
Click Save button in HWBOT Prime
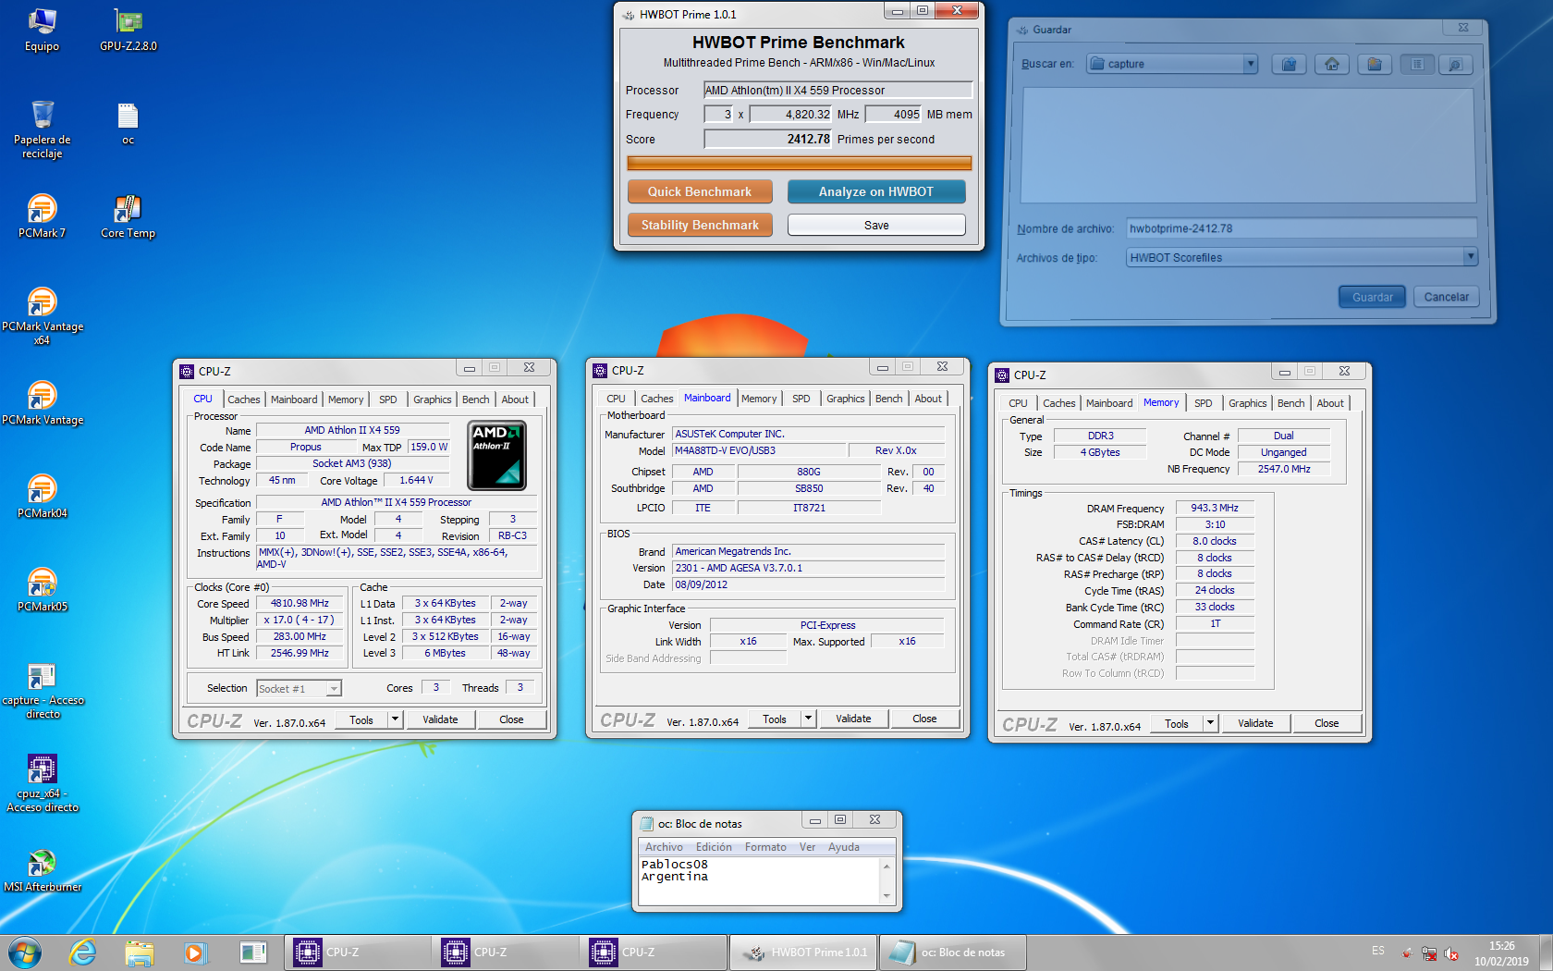tap(876, 225)
